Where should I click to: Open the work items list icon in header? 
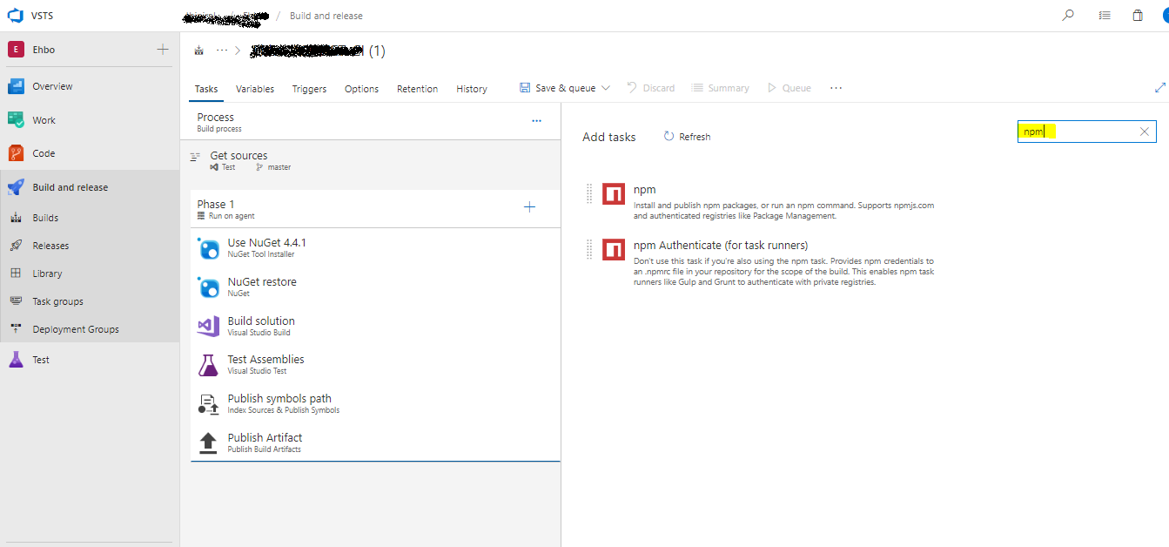pos(1105,16)
